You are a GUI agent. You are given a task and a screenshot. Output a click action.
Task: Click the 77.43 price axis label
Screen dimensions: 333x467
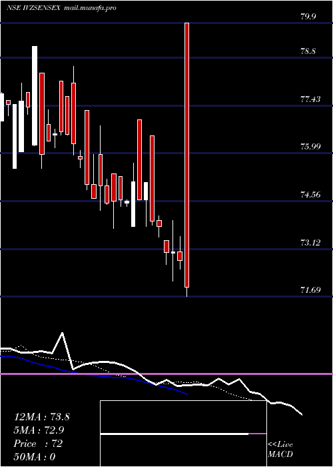pyautogui.click(x=310, y=99)
